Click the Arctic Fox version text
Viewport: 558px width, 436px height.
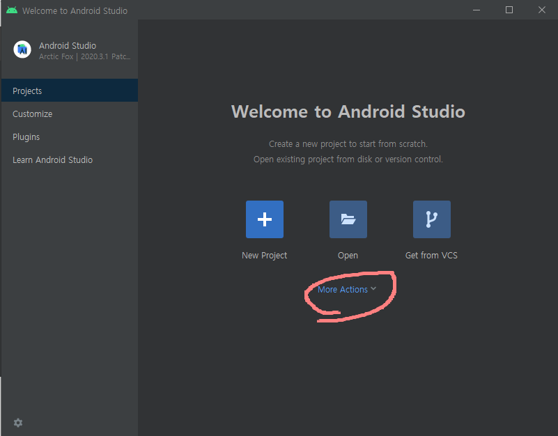tap(85, 56)
